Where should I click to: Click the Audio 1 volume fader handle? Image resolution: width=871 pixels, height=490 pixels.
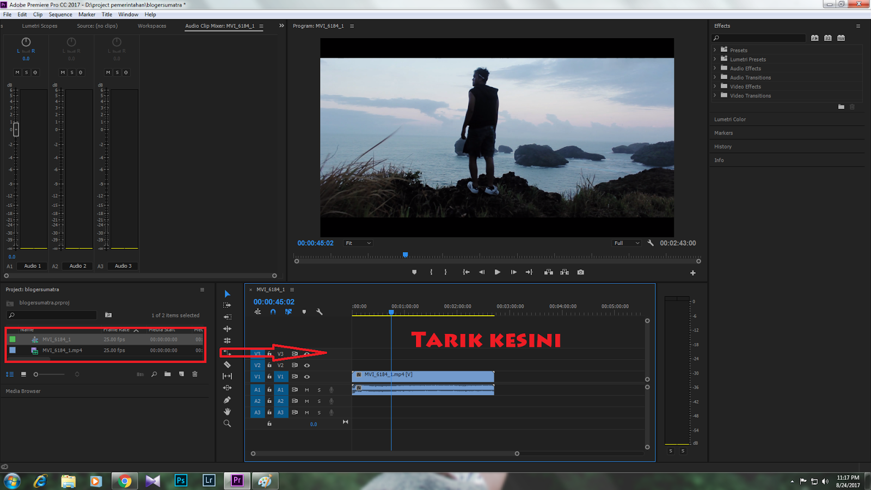point(16,129)
